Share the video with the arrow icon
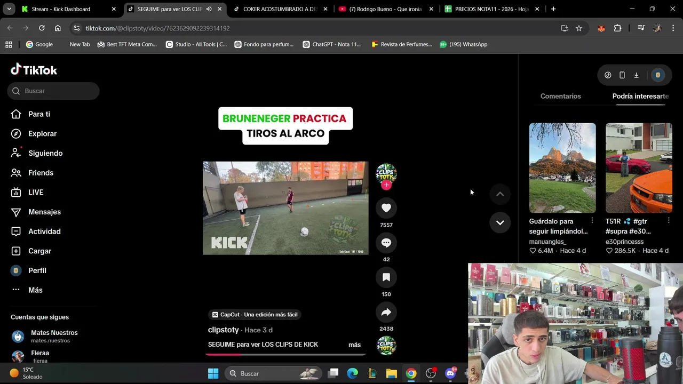The width and height of the screenshot is (683, 384). [386, 312]
